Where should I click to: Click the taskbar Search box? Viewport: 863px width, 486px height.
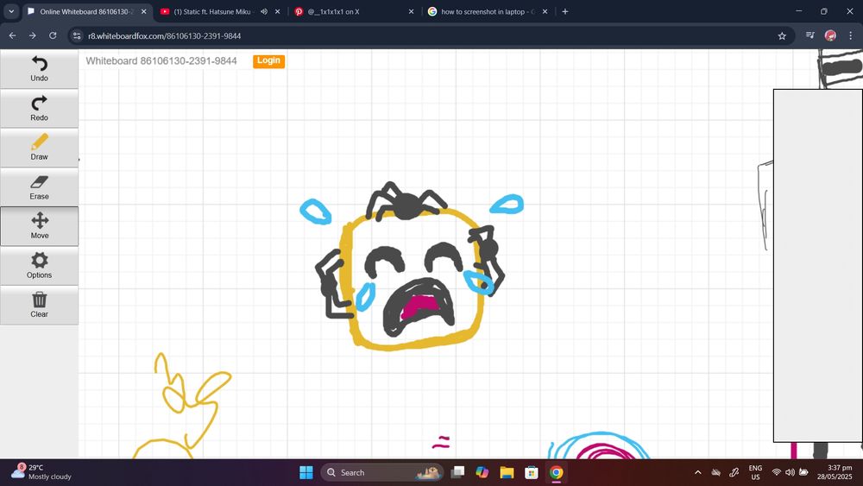382,472
